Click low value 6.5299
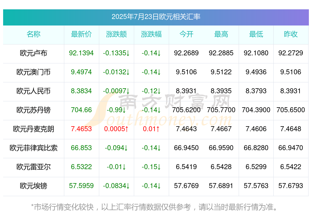The image size is (312, 217). 256,167
